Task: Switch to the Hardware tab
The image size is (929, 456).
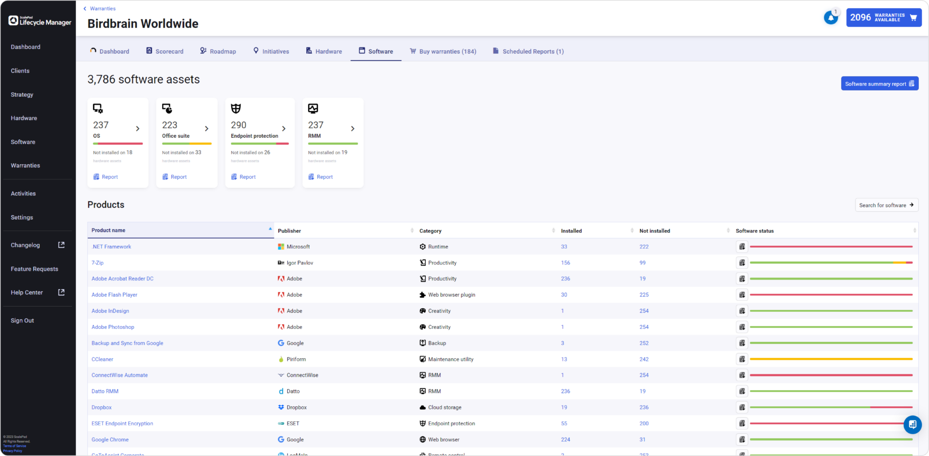Action: (x=324, y=51)
